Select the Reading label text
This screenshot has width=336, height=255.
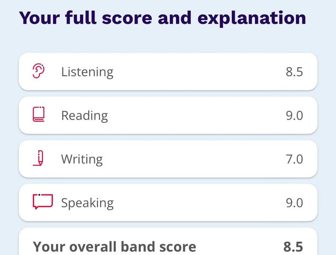(84, 116)
